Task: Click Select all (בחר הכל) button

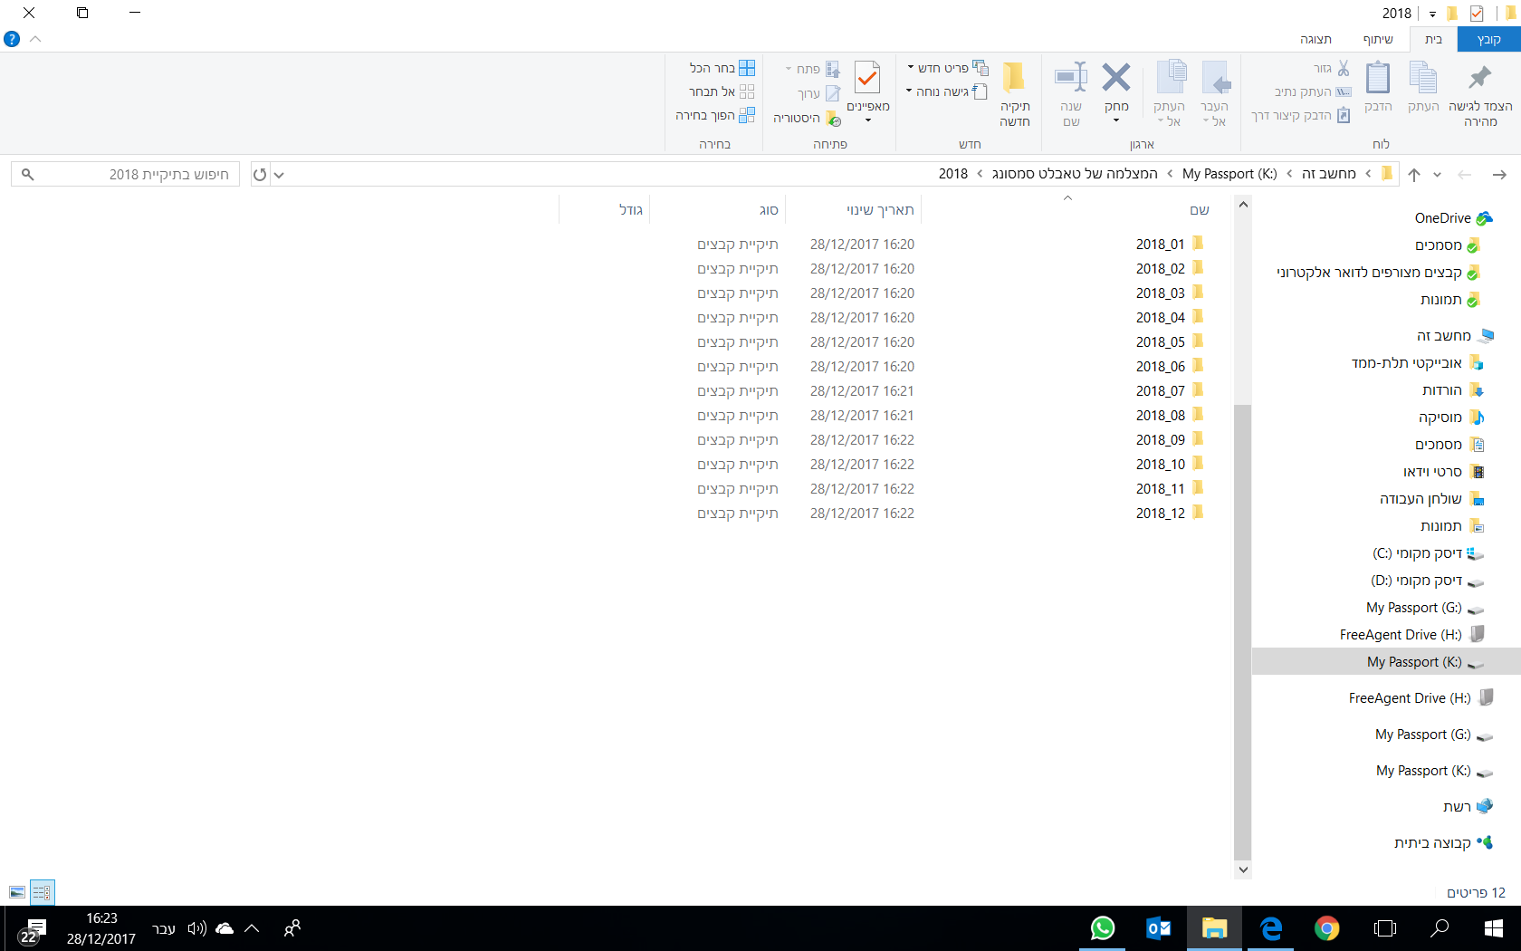Action: (722, 68)
